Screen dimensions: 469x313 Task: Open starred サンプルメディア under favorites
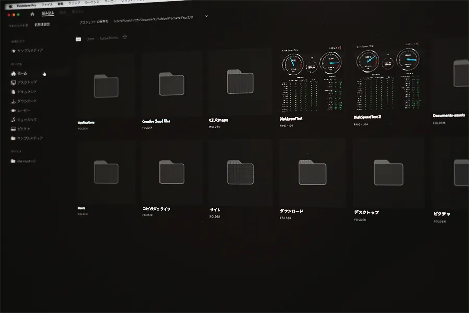(x=27, y=50)
